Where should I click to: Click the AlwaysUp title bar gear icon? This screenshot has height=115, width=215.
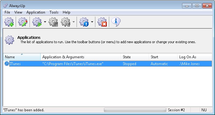[x=6, y=6]
